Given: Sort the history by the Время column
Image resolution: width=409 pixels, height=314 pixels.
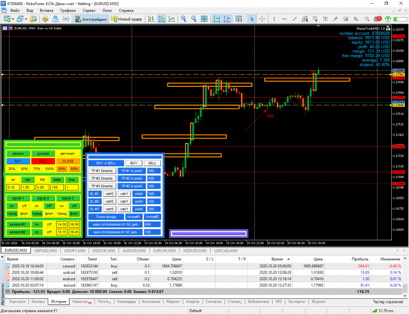Looking at the screenshot, I should (13, 259).
